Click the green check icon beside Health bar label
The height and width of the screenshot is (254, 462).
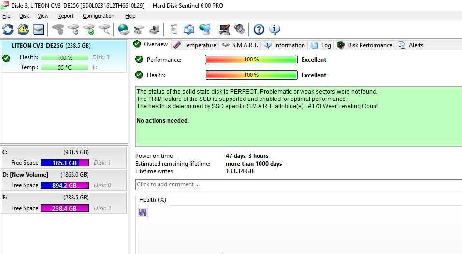click(x=139, y=75)
